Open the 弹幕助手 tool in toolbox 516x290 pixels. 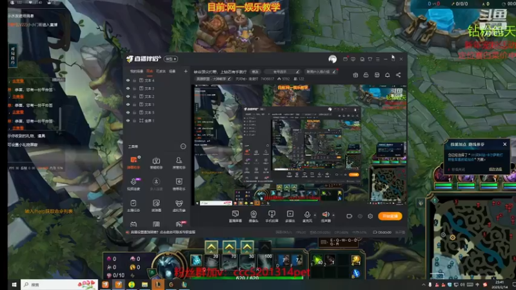click(x=134, y=162)
